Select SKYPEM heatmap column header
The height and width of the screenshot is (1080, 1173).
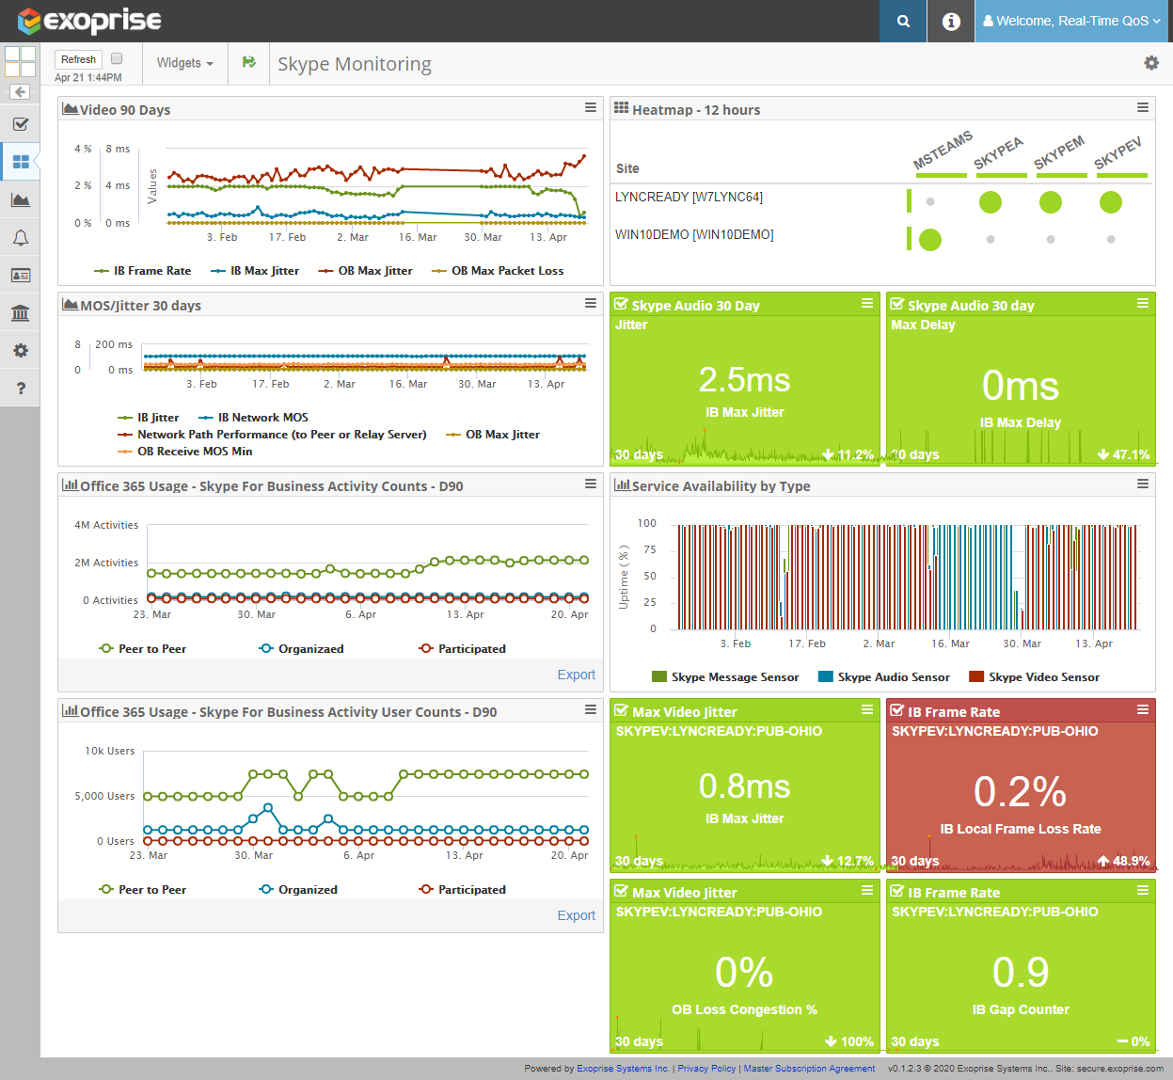1059,153
